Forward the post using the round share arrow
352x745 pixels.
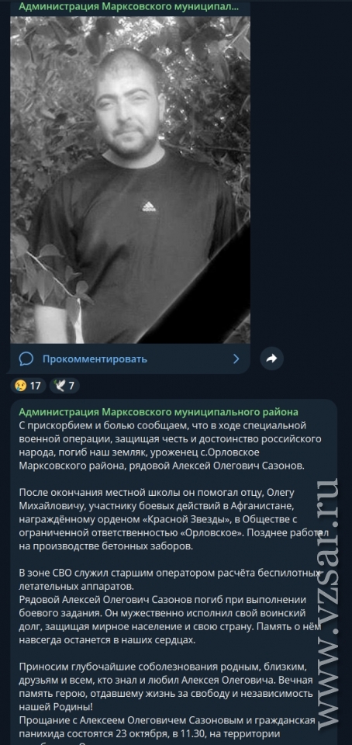(x=272, y=359)
